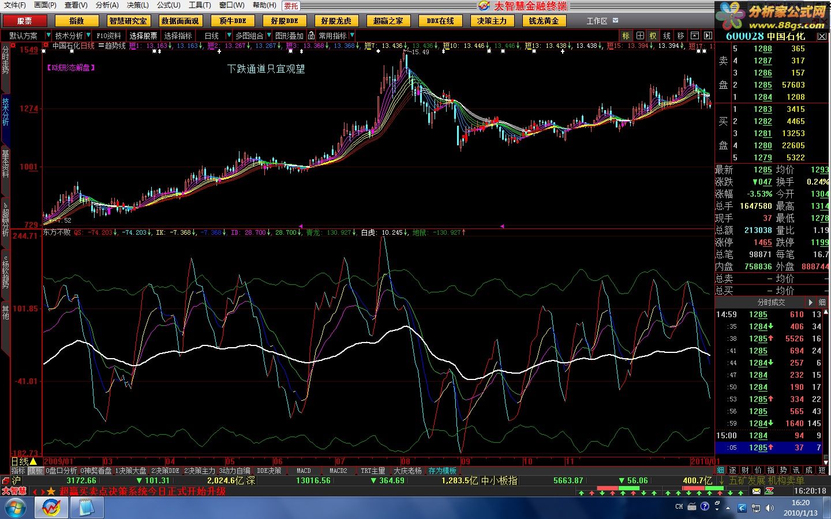Viewport: 831px width, 519px height.
Task: Click the window layout icon in chart toolbar
Action: pyautogui.click(x=694, y=36)
